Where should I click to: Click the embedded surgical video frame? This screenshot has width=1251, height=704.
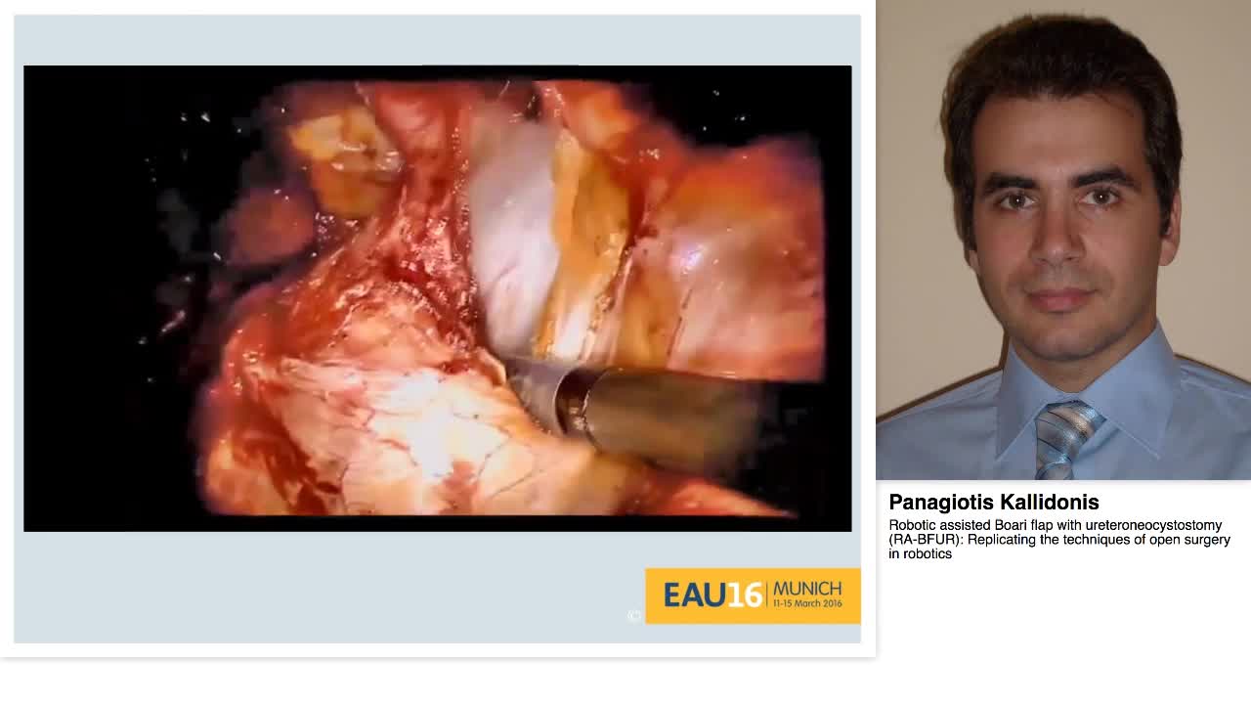pos(438,296)
